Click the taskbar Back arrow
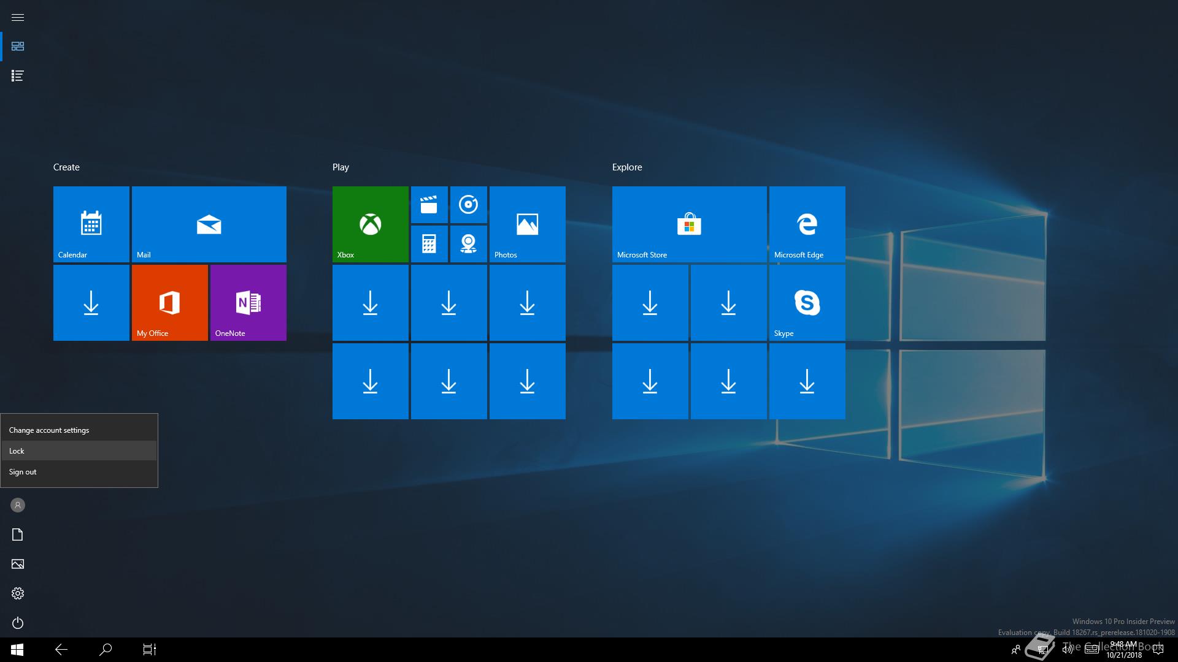 tap(61, 650)
